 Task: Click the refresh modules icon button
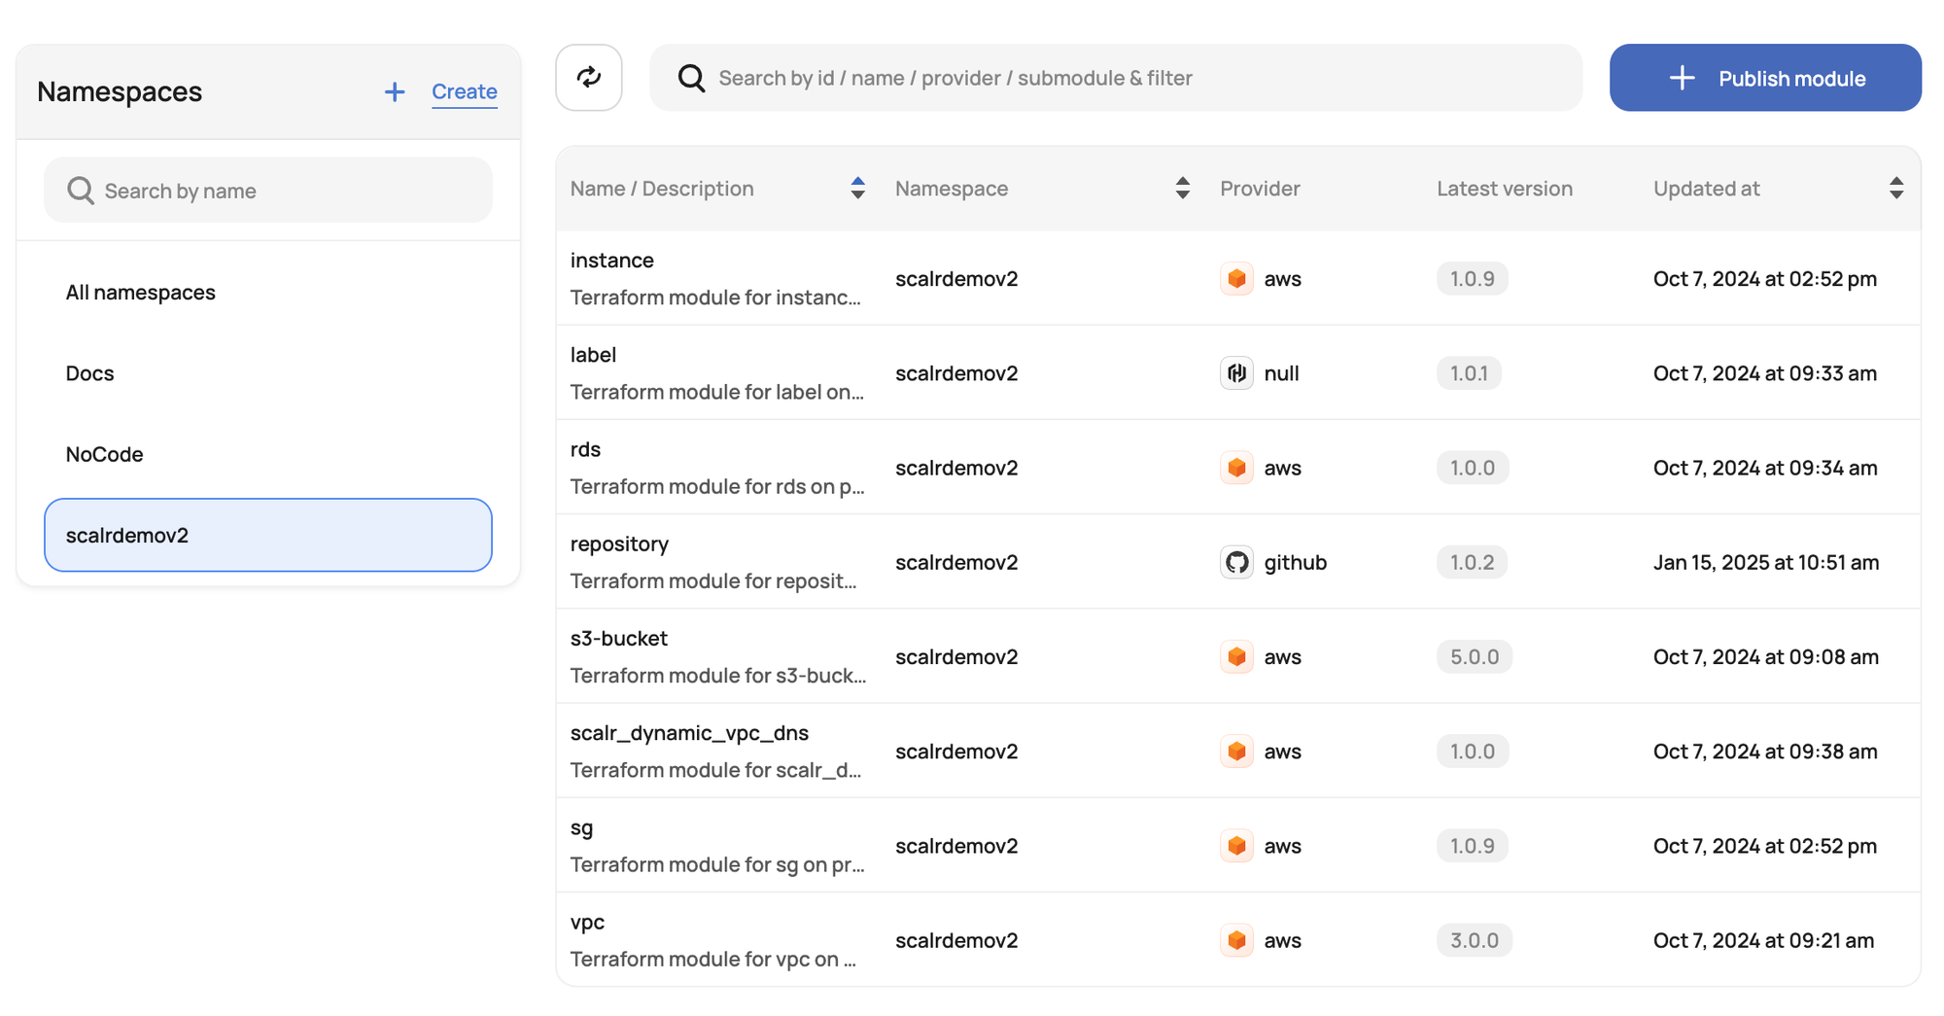click(588, 77)
